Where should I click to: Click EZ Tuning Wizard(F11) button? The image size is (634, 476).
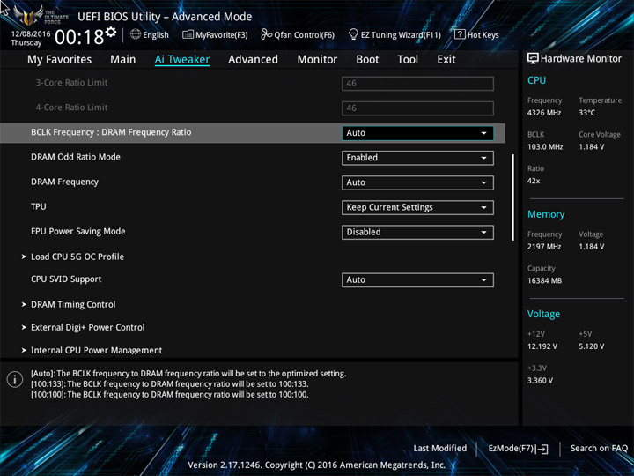pyautogui.click(x=394, y=34)
